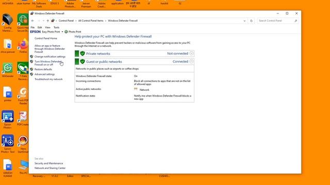Open Control Panel Home link
The image size is (330, 185).
[46, 39]
